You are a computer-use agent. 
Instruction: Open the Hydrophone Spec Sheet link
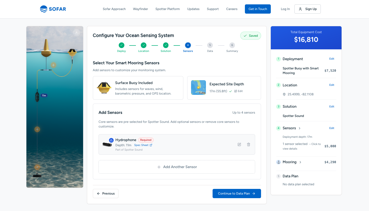(x=143, y=145)
